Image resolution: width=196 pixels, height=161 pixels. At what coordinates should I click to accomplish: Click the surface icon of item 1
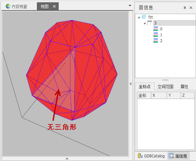tap(156, 35)
